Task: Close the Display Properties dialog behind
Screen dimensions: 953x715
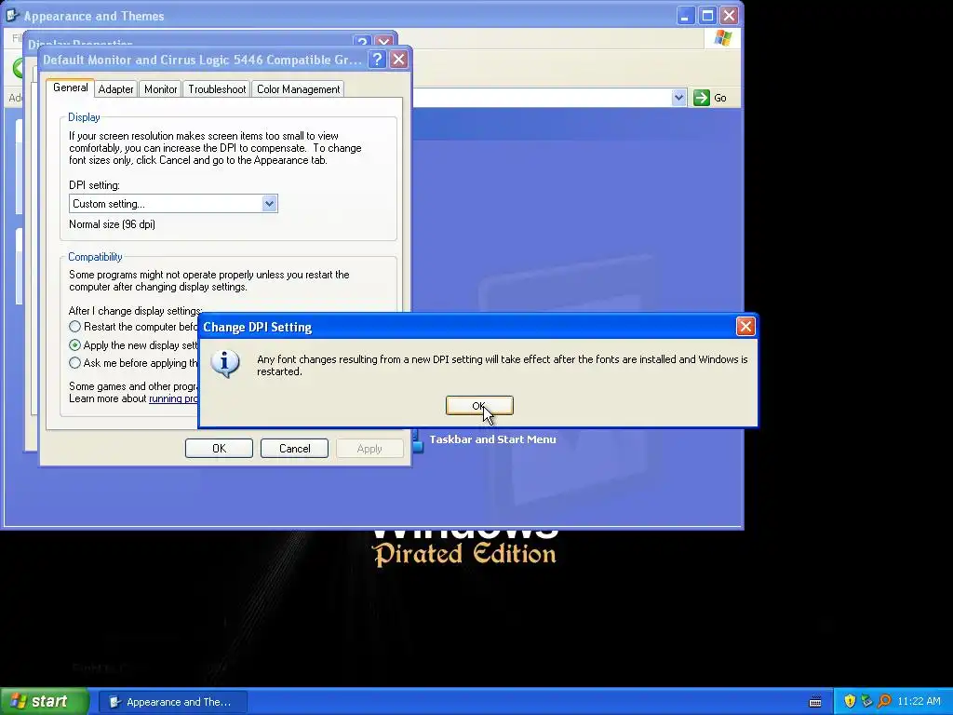Action: 384,41
